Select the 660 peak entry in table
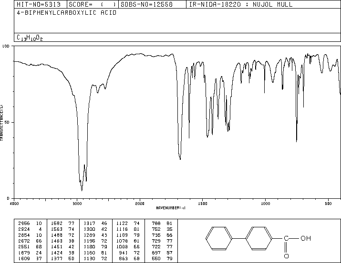 (x=162, y=258)
